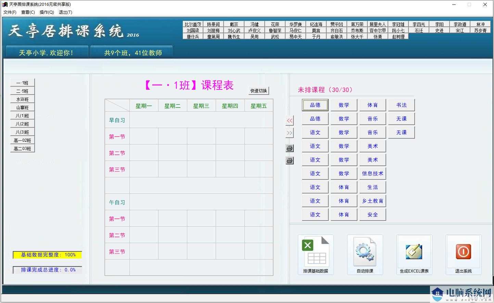
Task: Click the yellow 基础数据完整度 100% bar
Action: pos(48,255)
